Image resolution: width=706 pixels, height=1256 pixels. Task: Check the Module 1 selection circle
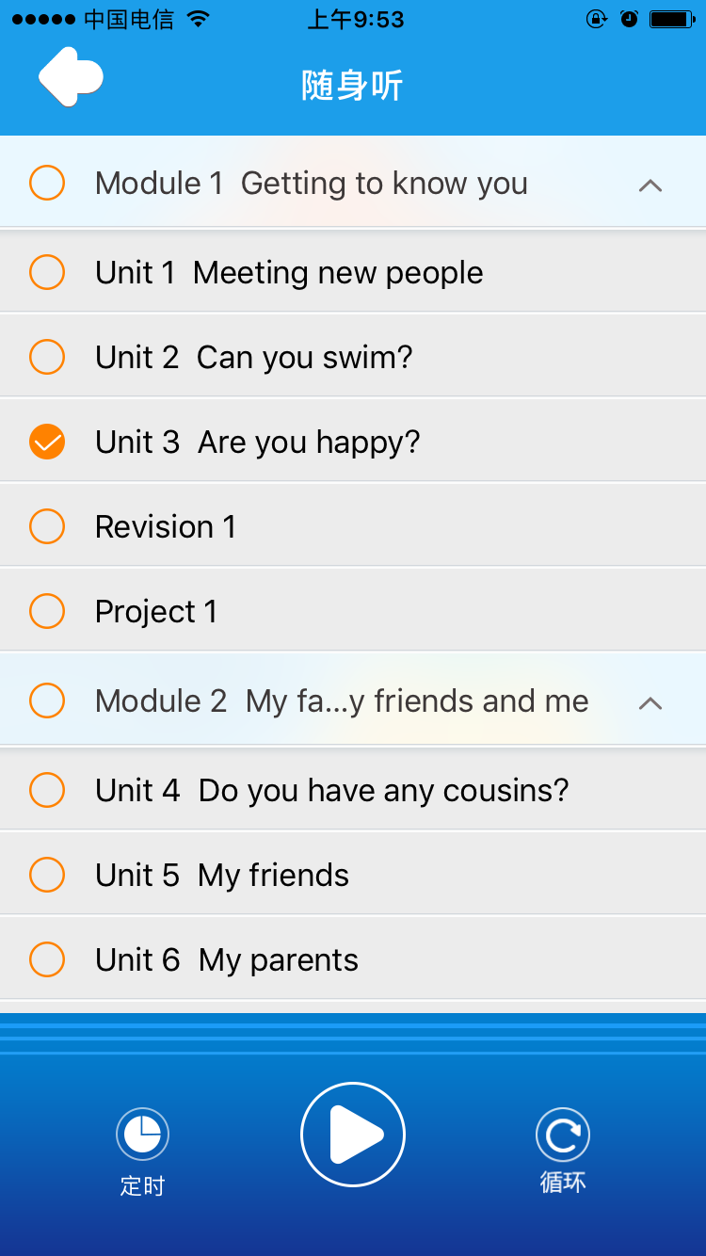(x=47, y=183)
